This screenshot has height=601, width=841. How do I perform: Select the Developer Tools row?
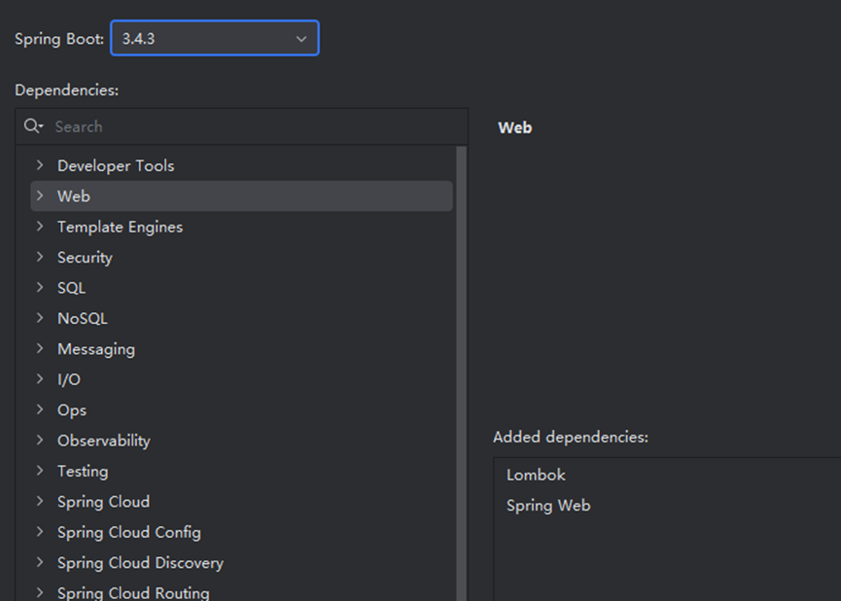pos(241,165)
